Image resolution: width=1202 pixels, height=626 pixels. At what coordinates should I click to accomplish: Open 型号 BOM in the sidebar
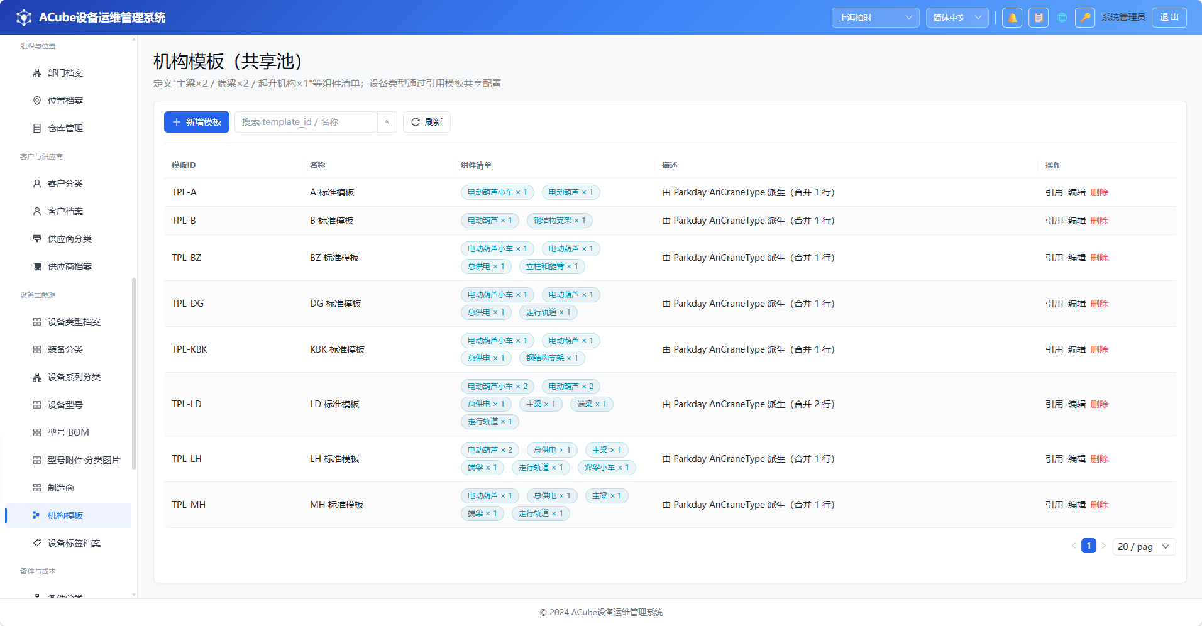point(68,432)
